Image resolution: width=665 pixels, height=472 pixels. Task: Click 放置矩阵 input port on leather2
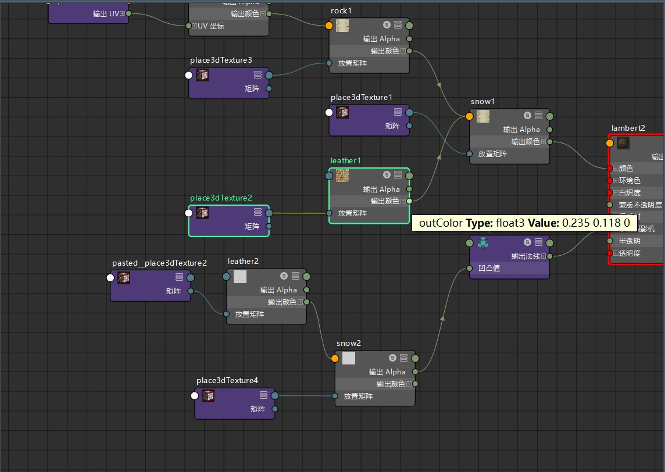tap(227, 314)
